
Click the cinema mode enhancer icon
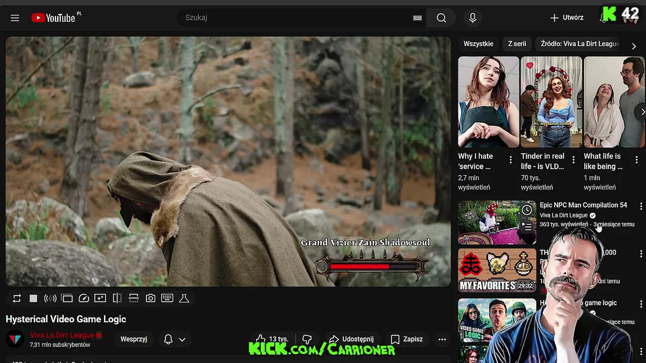click(67, 298)
